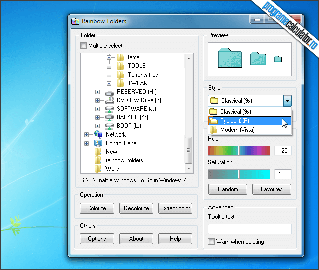Click the RESERVED (H:) drive icon
The width and height of the screenshot is (319, 270).
(110, 93)
